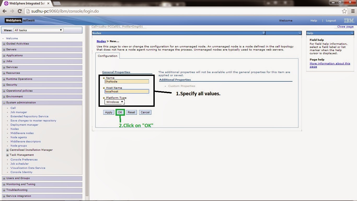Collapse the System administration section
This screenshot has width=357, height=201.
[3, 102]
